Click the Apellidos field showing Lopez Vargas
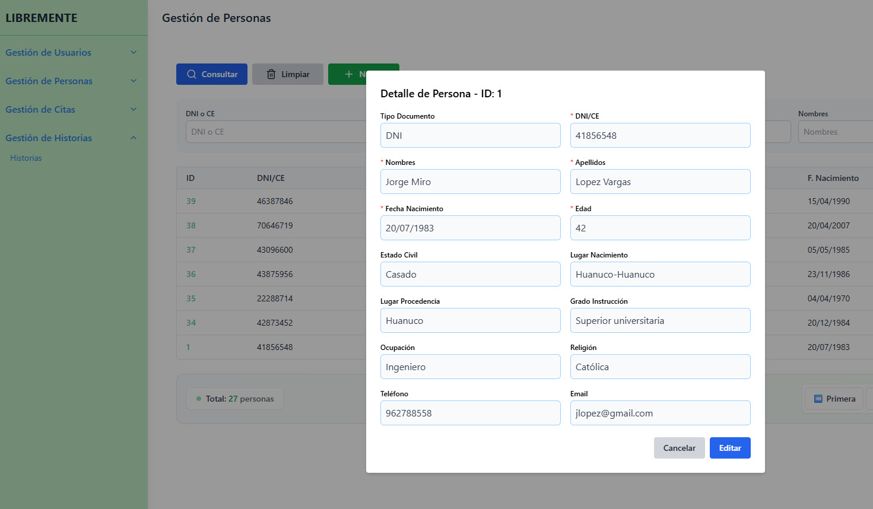Viewport: 873px width, 509px height. 661,182
